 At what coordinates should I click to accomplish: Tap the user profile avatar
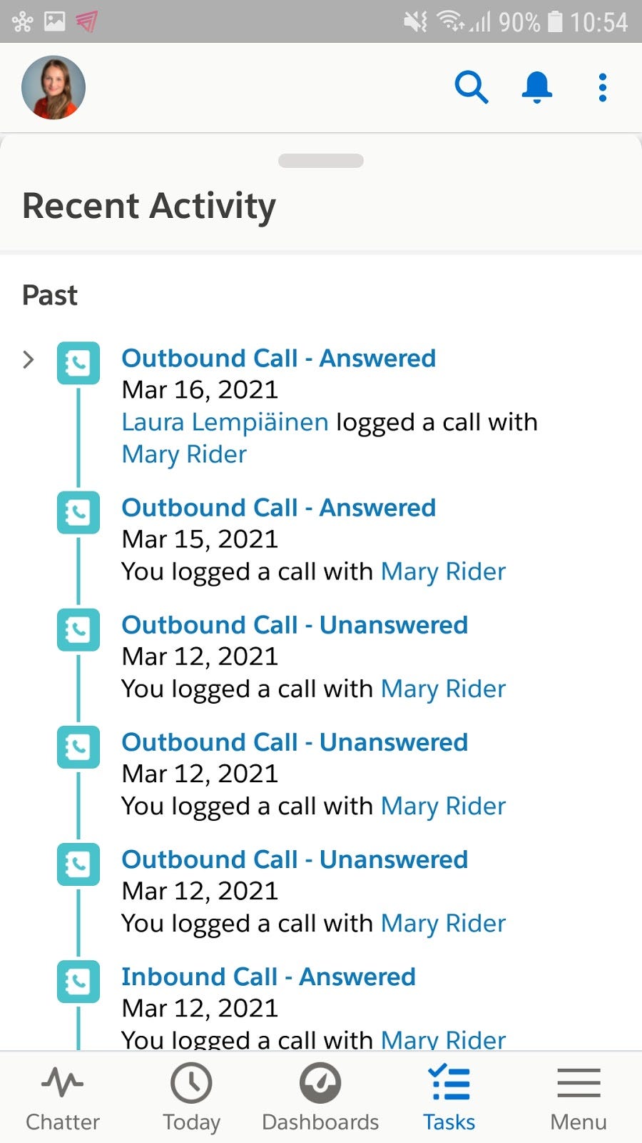coord(53,87)
